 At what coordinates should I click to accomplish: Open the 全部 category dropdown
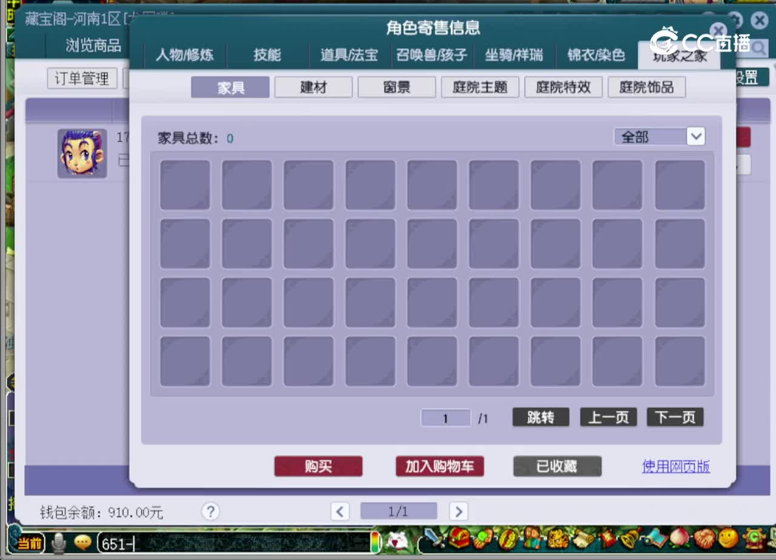pyautogui.click(x=658, y=137)
